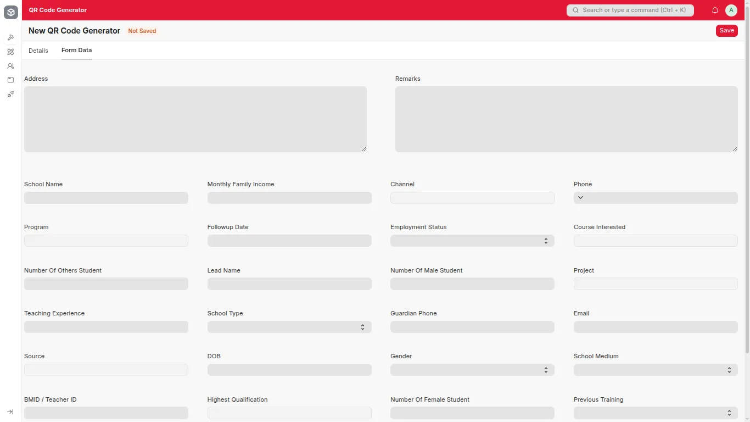
Task: Open the School Medium dropdown
Action: [656, 370]
